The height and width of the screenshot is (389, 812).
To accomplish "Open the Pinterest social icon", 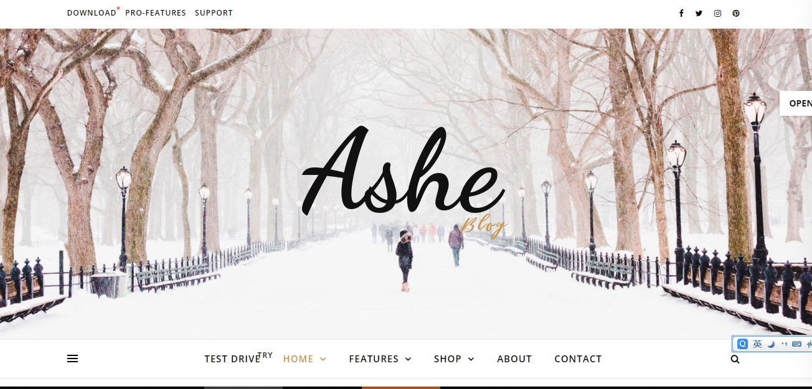I will tap(736, 13).
